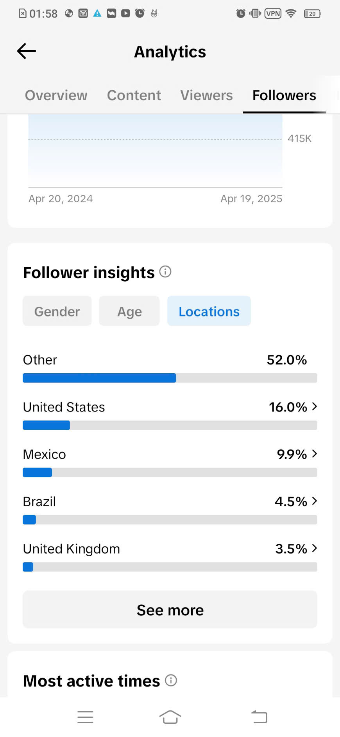
Task: Select the Age filter chip
Action: 129,311
